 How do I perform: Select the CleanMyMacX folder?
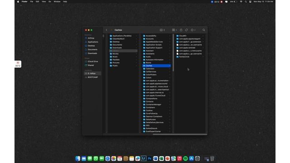[123, 39]
